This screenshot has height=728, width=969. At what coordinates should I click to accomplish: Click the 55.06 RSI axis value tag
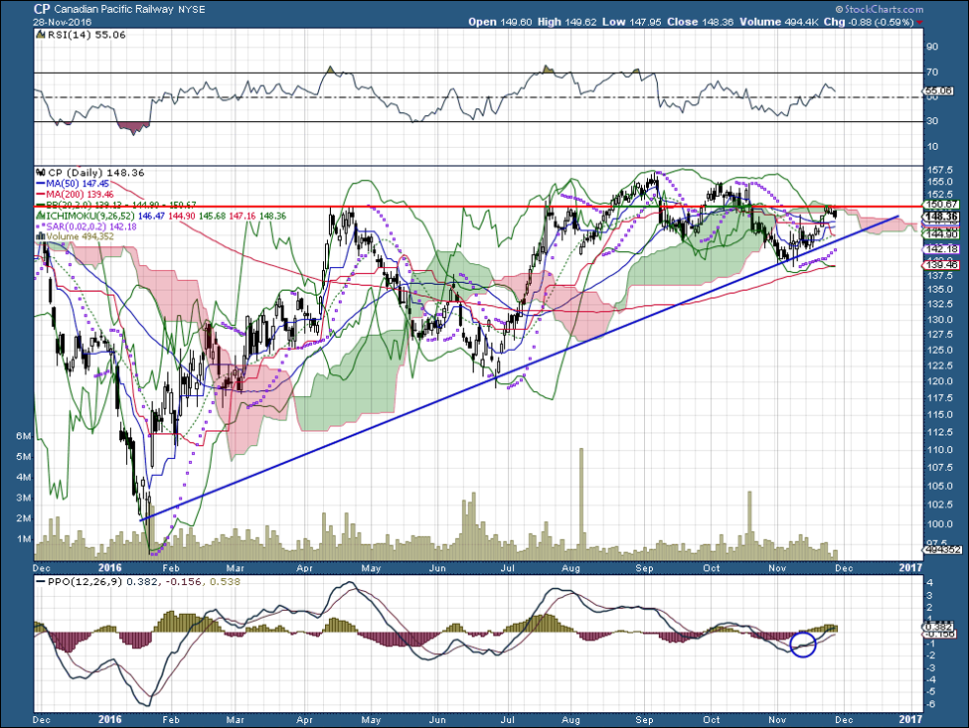[939, 90]
